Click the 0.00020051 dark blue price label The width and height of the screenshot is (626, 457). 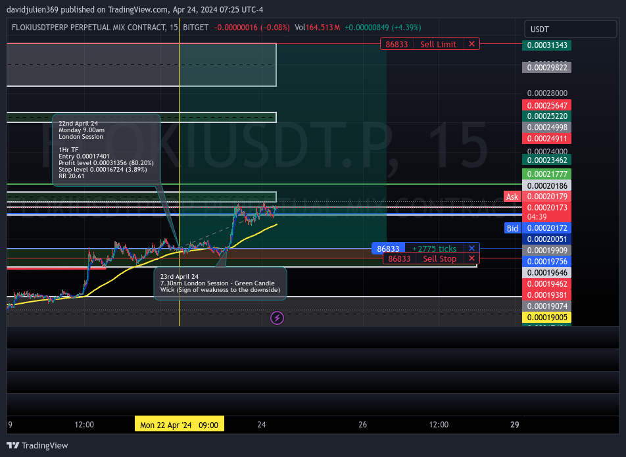click(546, 239)
